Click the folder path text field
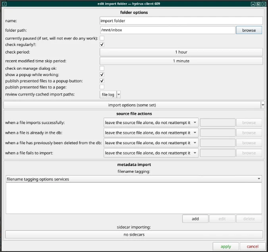This screenshot has width=268, height=252. tap(168, 30)
